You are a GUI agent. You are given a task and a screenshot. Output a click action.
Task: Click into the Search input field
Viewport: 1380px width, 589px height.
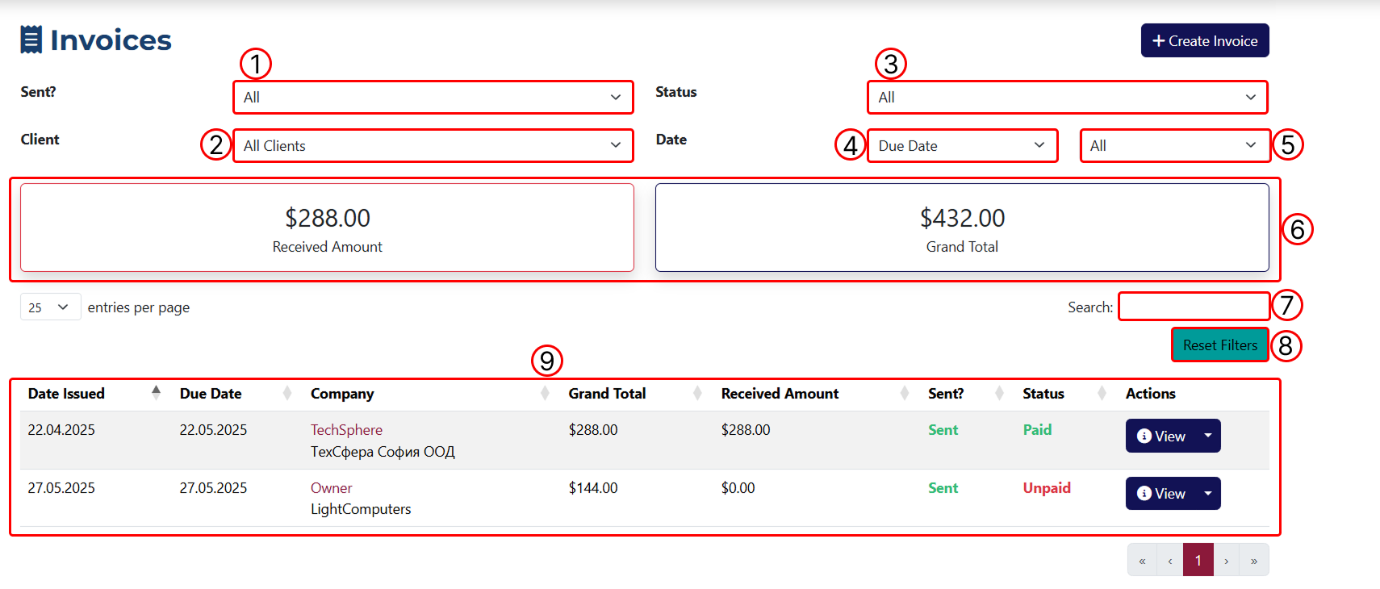[1194, 307]
